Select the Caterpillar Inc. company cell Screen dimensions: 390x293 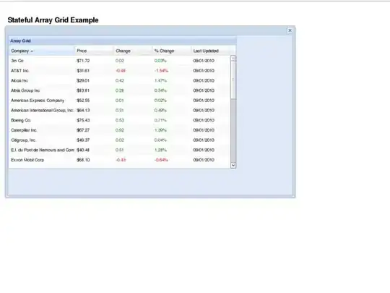point(42,130)
